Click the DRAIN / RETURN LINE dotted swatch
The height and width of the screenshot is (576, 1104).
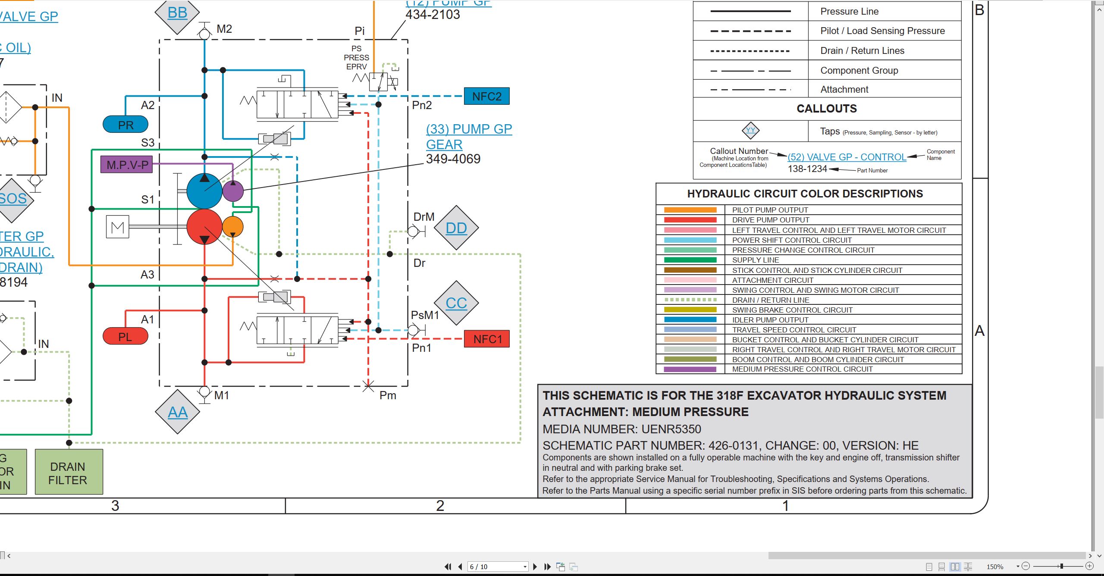click(690, 300)
